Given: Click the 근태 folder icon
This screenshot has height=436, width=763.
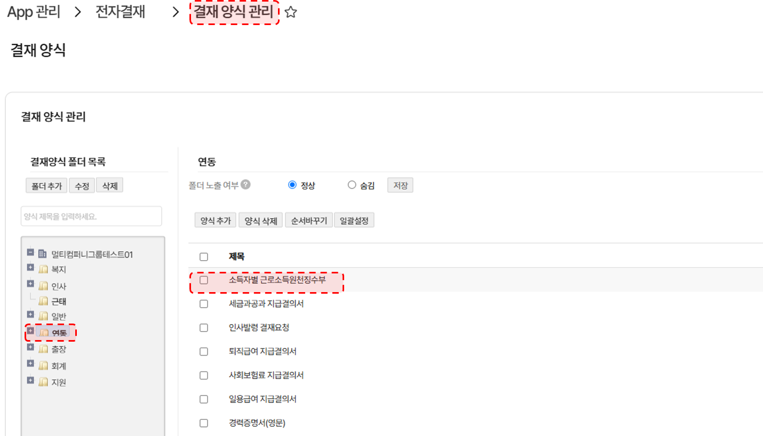Looking at the screenshot, I should point(44,302).
